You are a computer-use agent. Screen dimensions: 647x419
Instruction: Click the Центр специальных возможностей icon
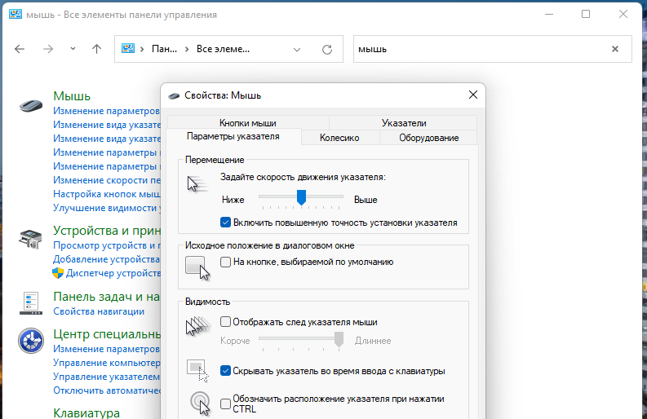30,341
